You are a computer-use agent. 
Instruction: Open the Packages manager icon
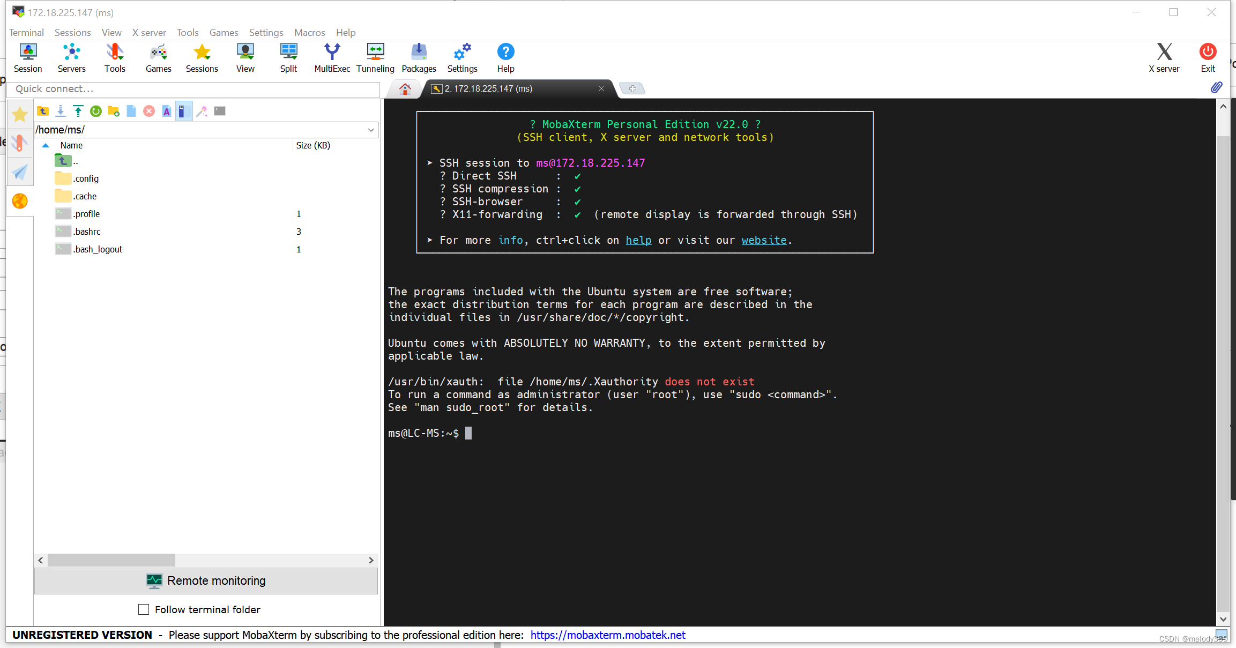point(419,57)
